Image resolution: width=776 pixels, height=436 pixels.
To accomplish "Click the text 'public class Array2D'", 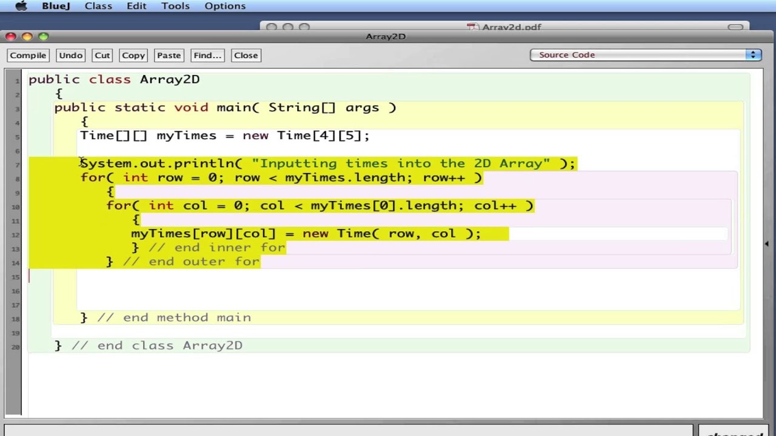I will coord(114,79).
